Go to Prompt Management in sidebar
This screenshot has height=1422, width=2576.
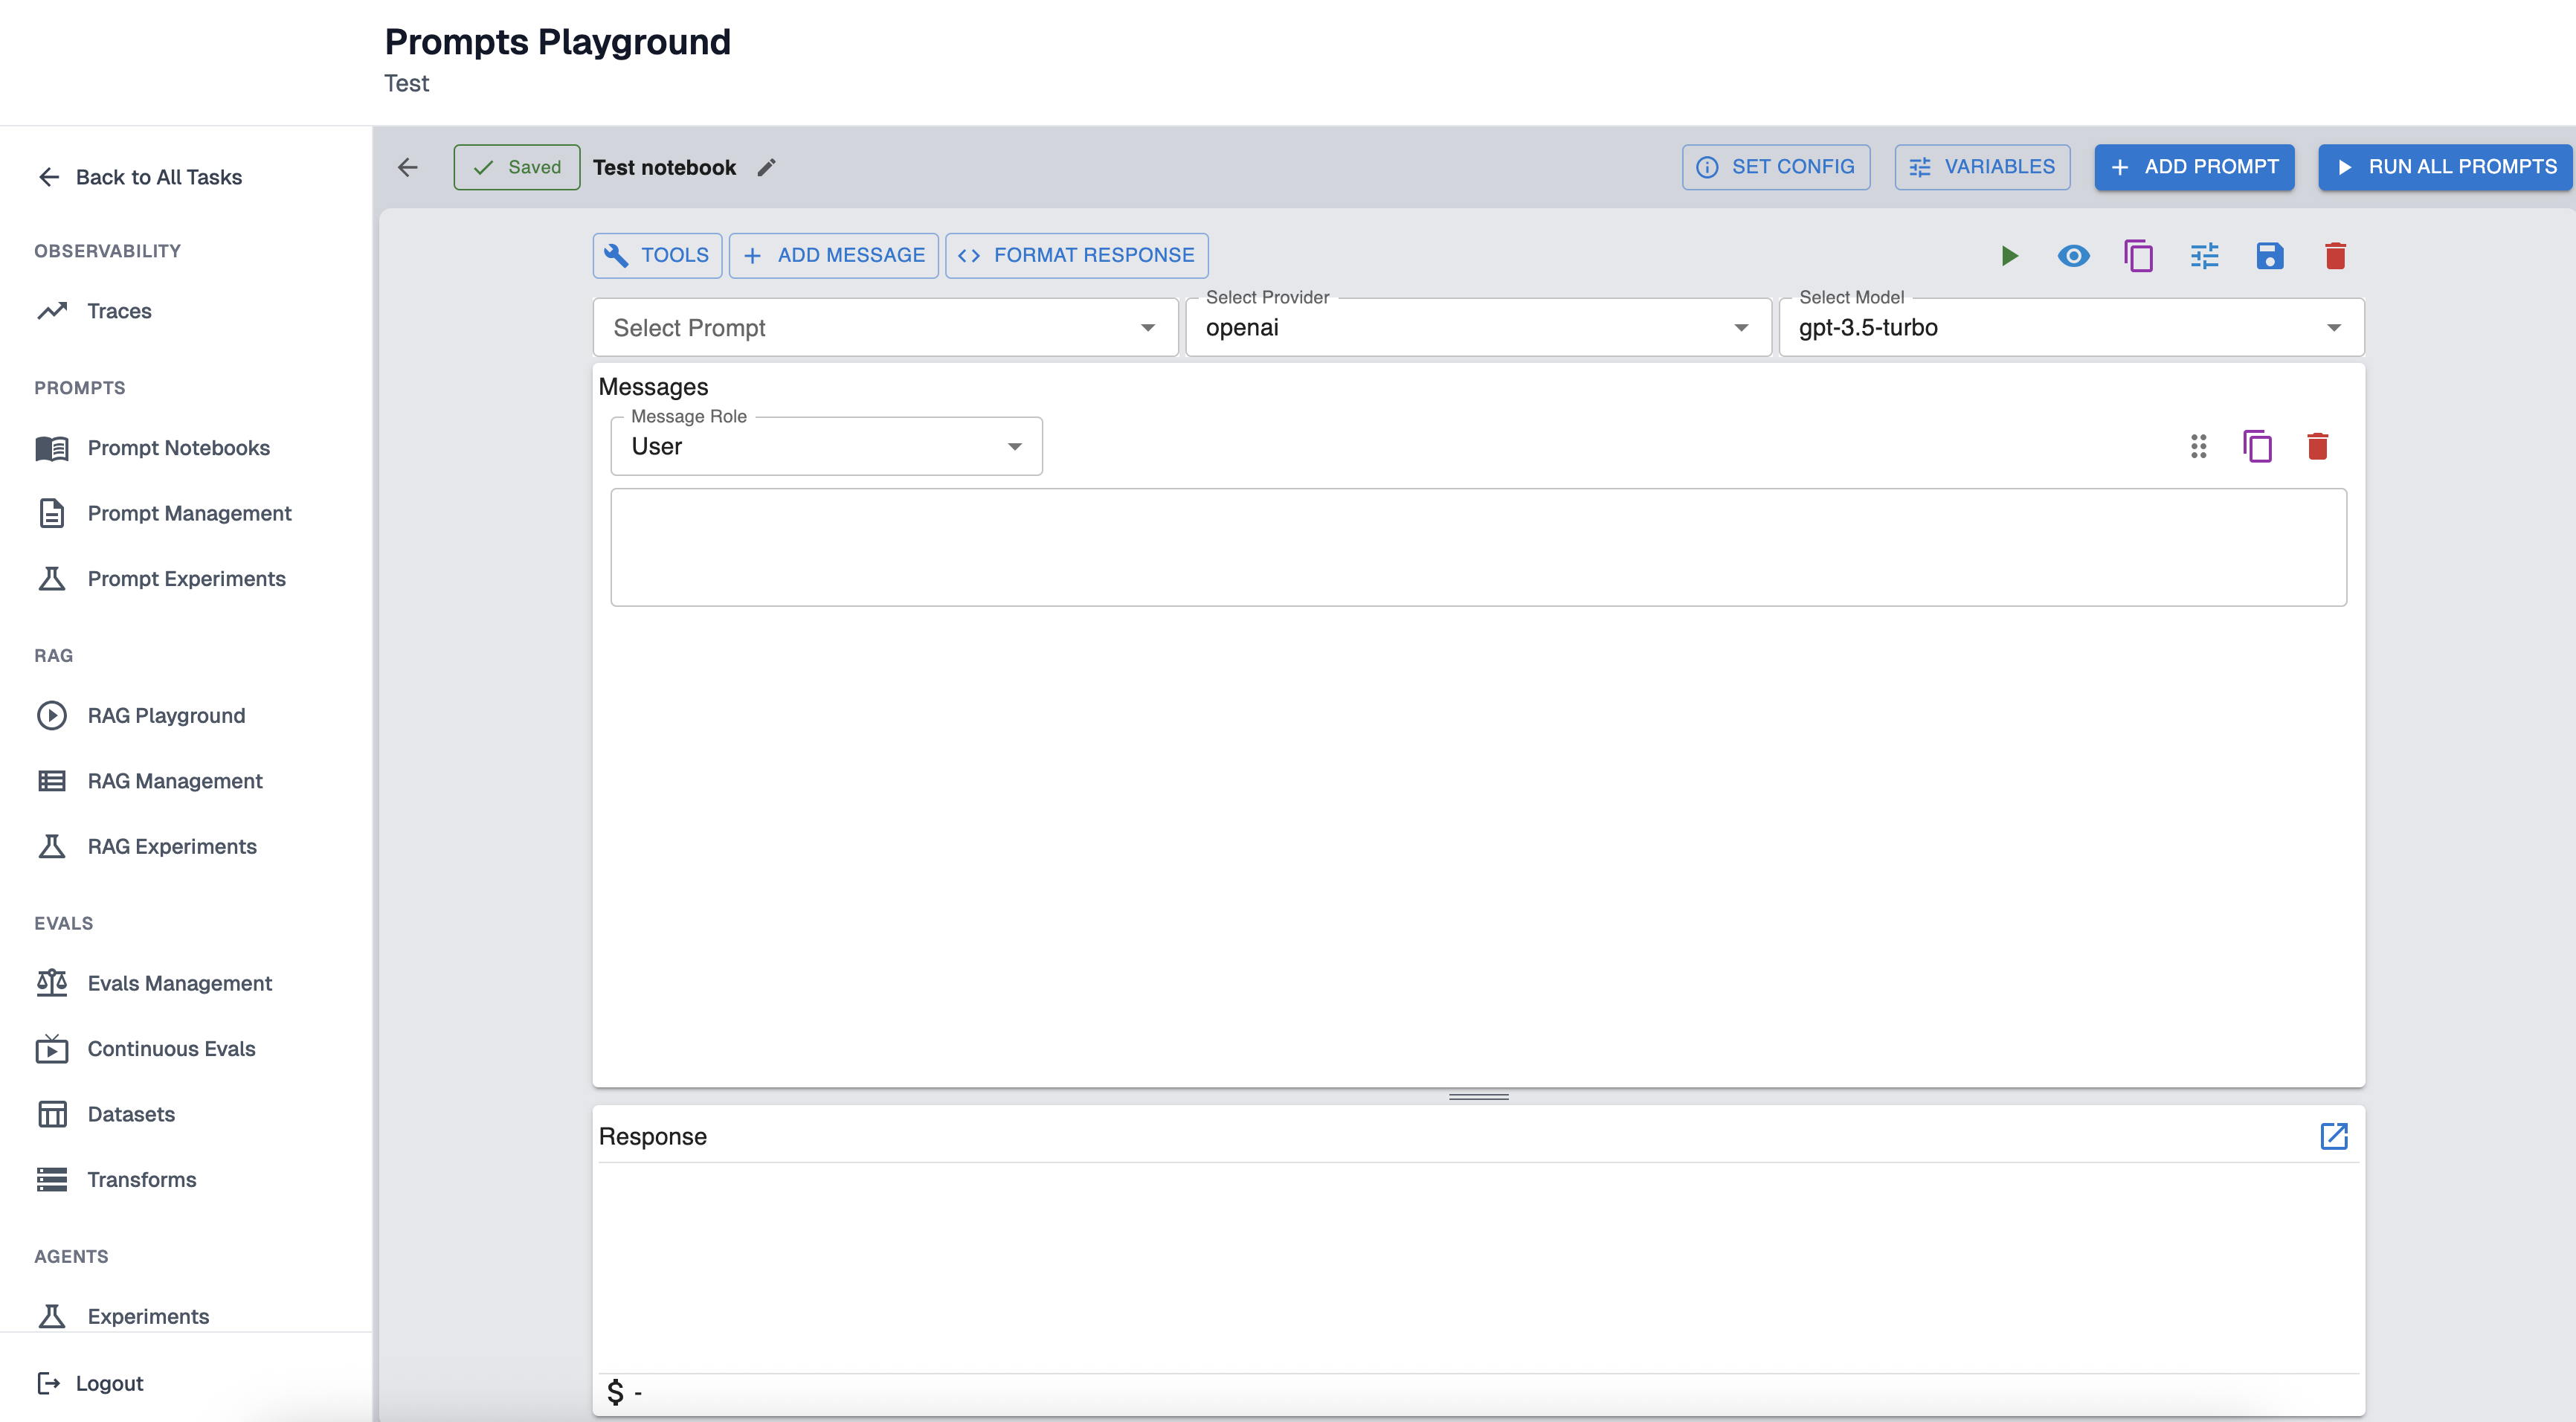pyautogui.click(x=189, y=513)
